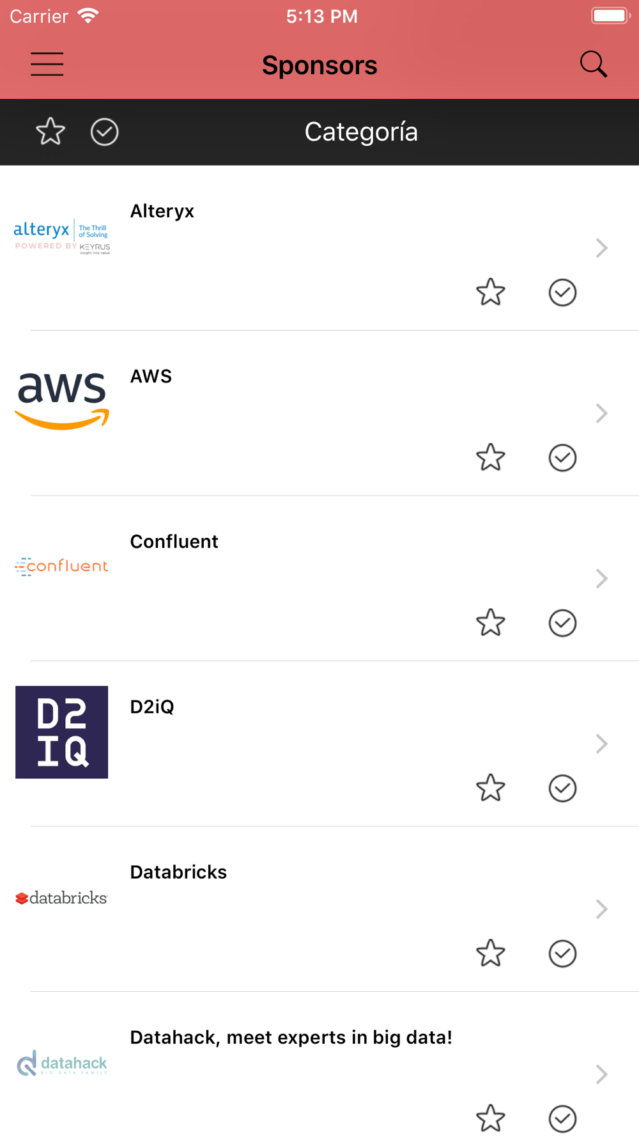639x1137 pixels.
Task: Expand AWS details via chevron
Action: (x=601, y=413)
